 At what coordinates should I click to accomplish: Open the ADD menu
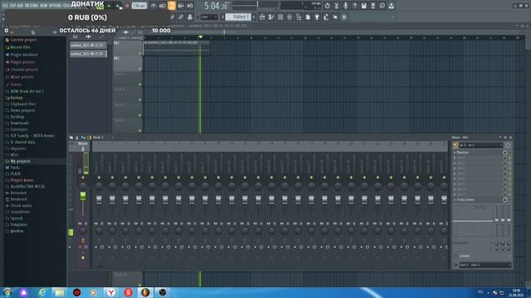coord(20,6)
